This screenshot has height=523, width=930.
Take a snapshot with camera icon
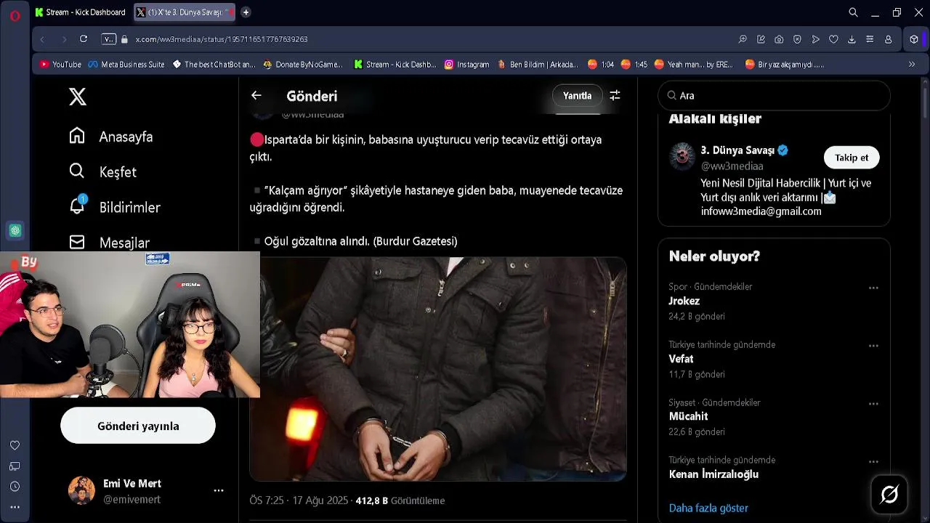779,39
